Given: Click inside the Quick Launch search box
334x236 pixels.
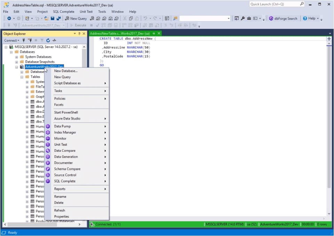Looking at the screenshot, I should coord(275,4).
